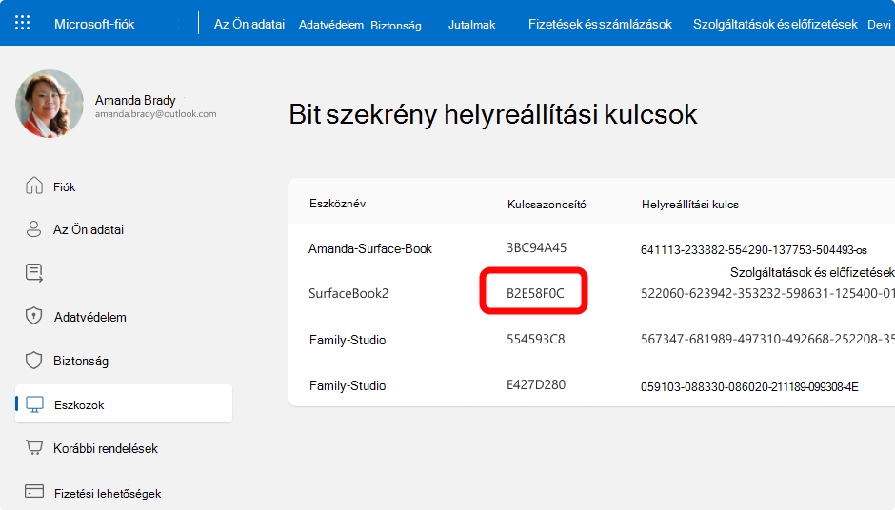Open Szolgáltatások és előfizetések in top bar
Viewport: 895px width, 510px height.
tap(775, 24)
